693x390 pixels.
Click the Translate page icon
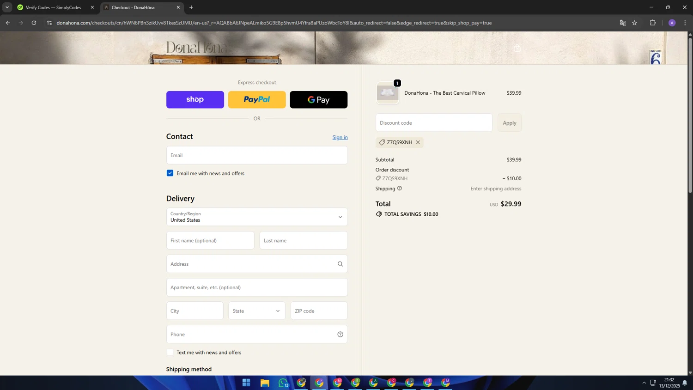point(623,23)
